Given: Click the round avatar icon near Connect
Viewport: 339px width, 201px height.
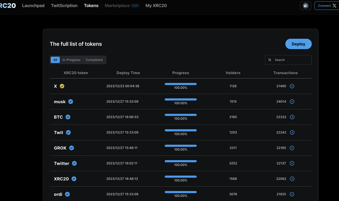Looking at the screenshot, I should 305,6.
